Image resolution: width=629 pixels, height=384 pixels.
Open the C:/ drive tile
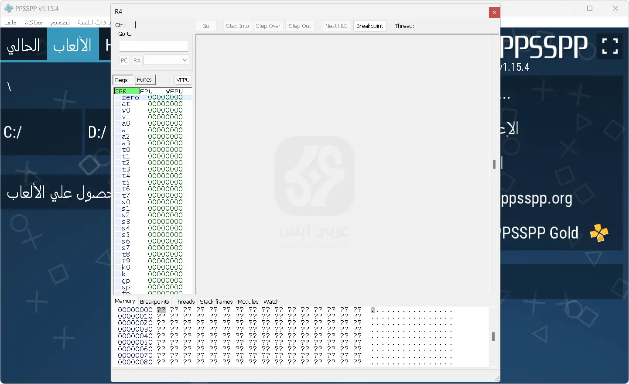coord(41,132)
